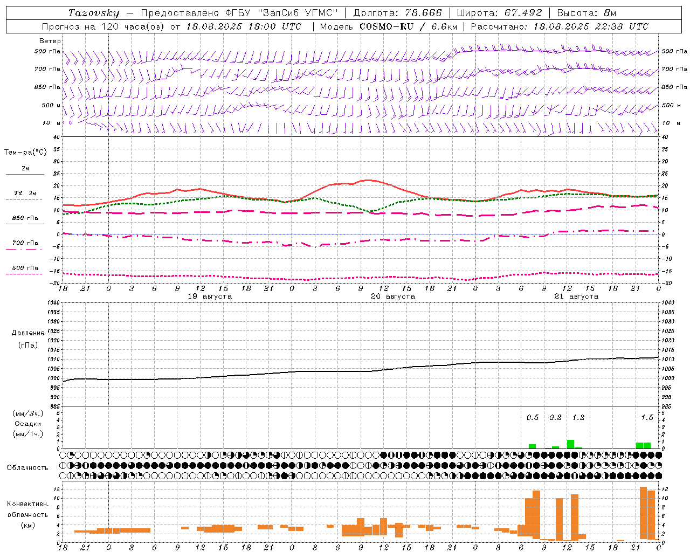690x552 pixels.
Task: Click the (мм/3ч.) precipitation unit label
Action: (x=28, y=413)
